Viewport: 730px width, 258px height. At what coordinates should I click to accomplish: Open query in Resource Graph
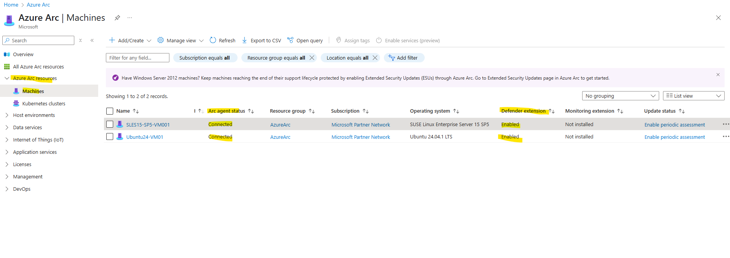[x=305, y=40]
